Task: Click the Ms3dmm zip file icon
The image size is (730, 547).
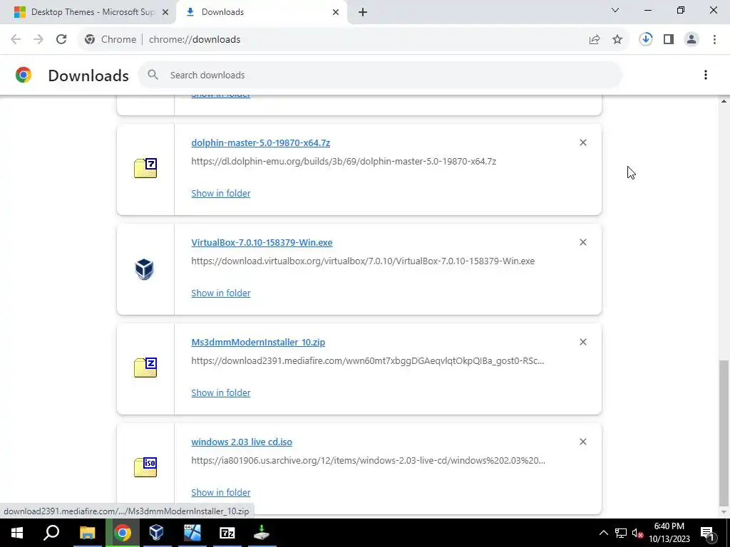Action: [x=145, y=368]
